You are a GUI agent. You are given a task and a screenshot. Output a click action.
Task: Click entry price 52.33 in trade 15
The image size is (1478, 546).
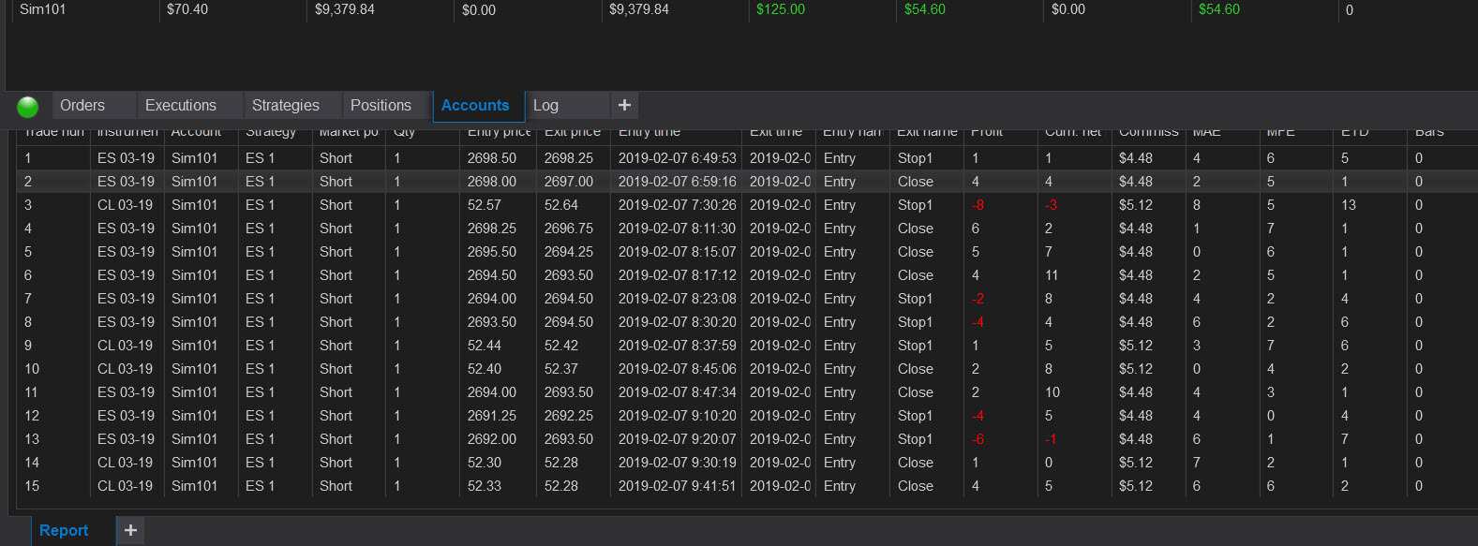coord(485,486)
